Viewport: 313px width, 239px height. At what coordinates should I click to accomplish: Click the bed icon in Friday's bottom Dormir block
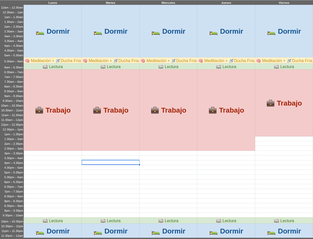pyautogui.click(x=271, y=232)
